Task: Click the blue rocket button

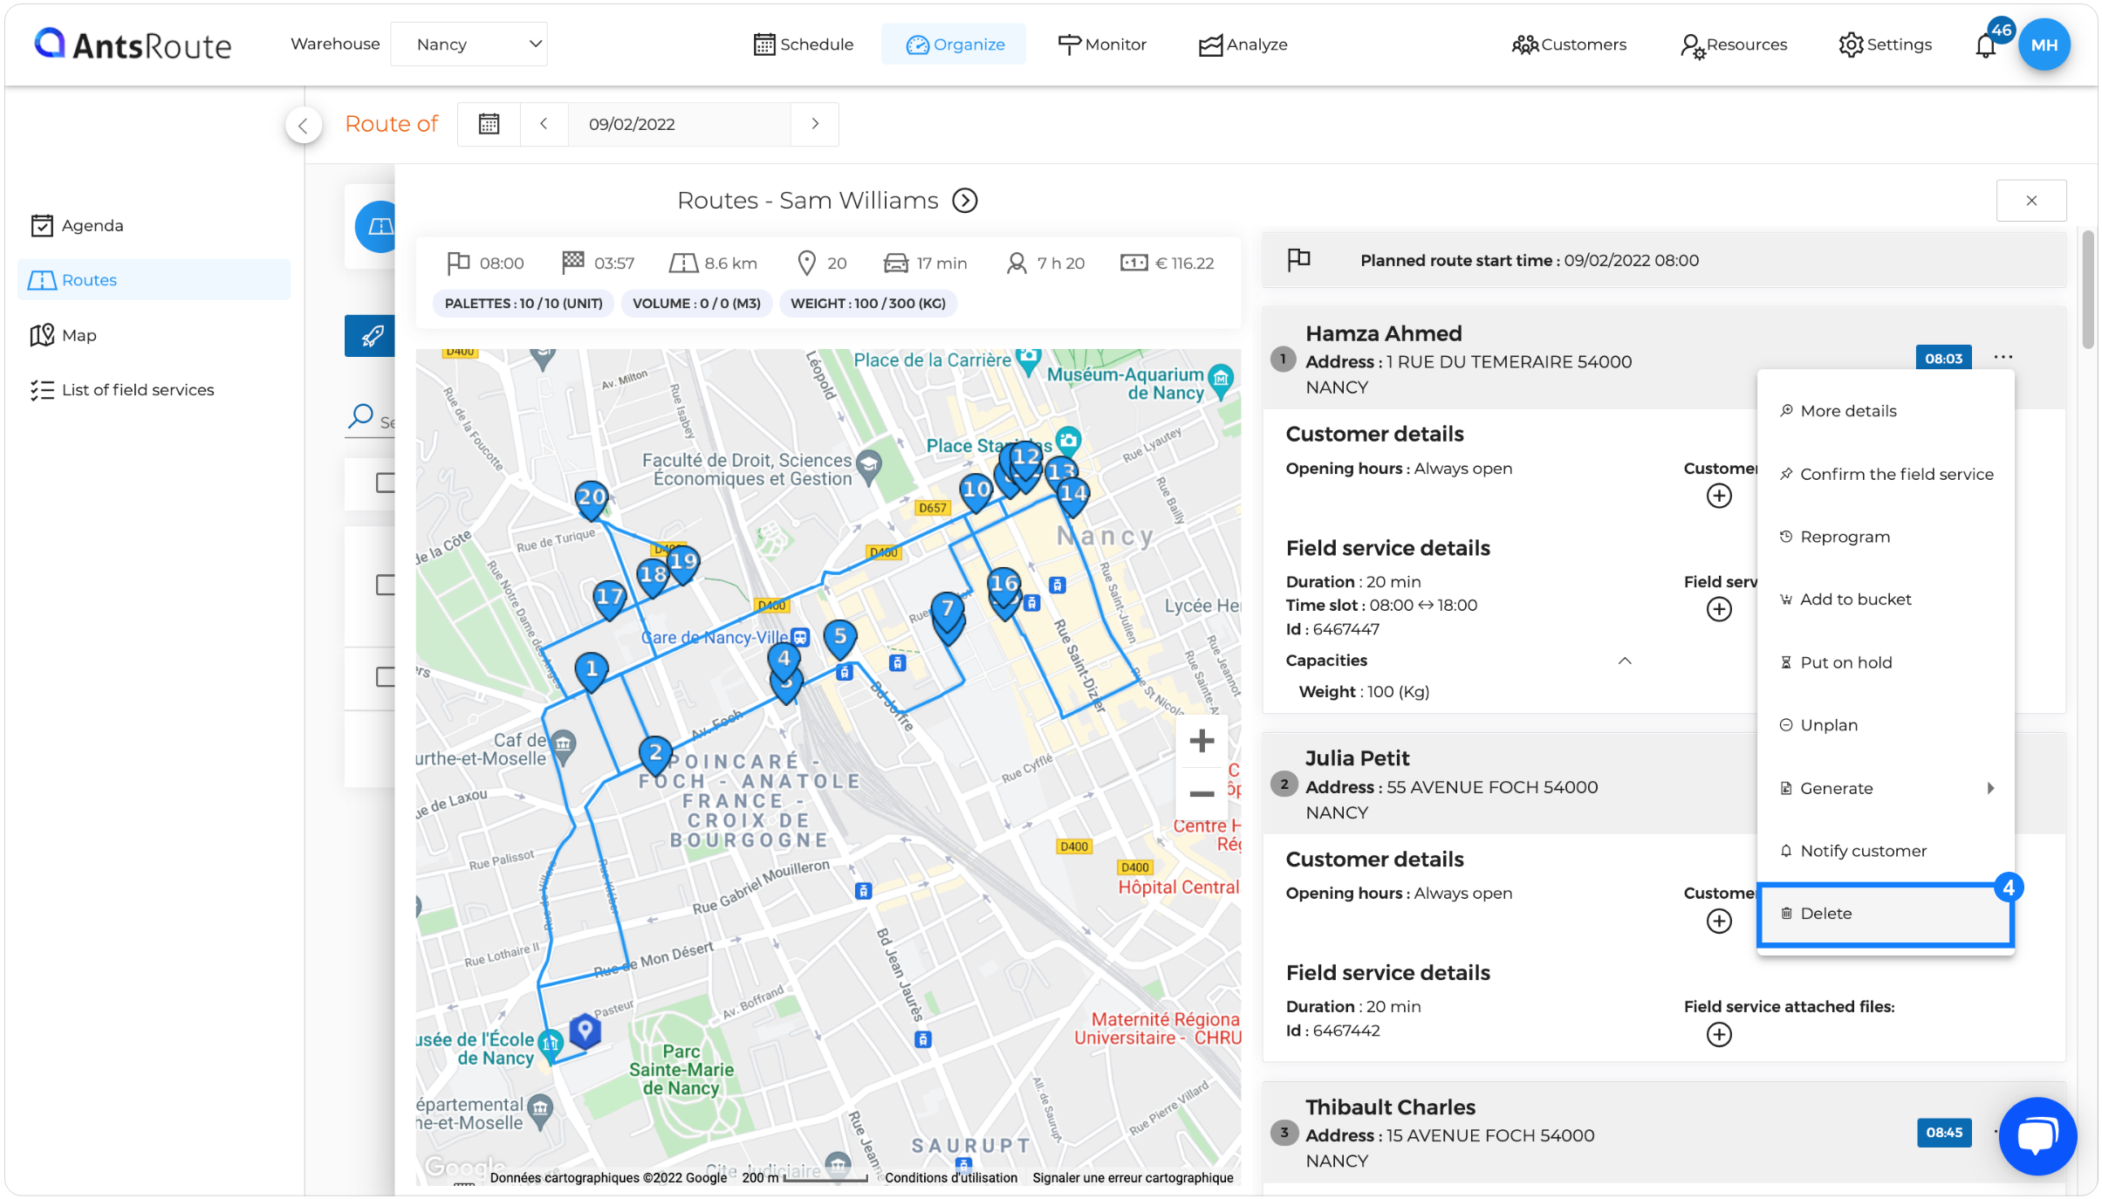Action: [x=371, y=336]
